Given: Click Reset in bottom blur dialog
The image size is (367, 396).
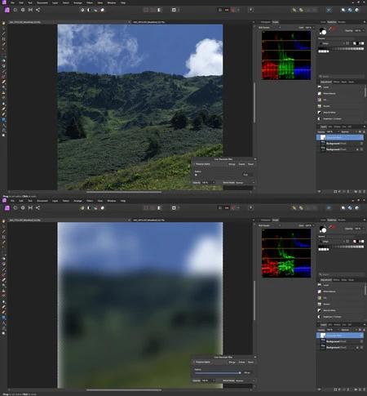Looking at the screenshot, I should 250,363.
